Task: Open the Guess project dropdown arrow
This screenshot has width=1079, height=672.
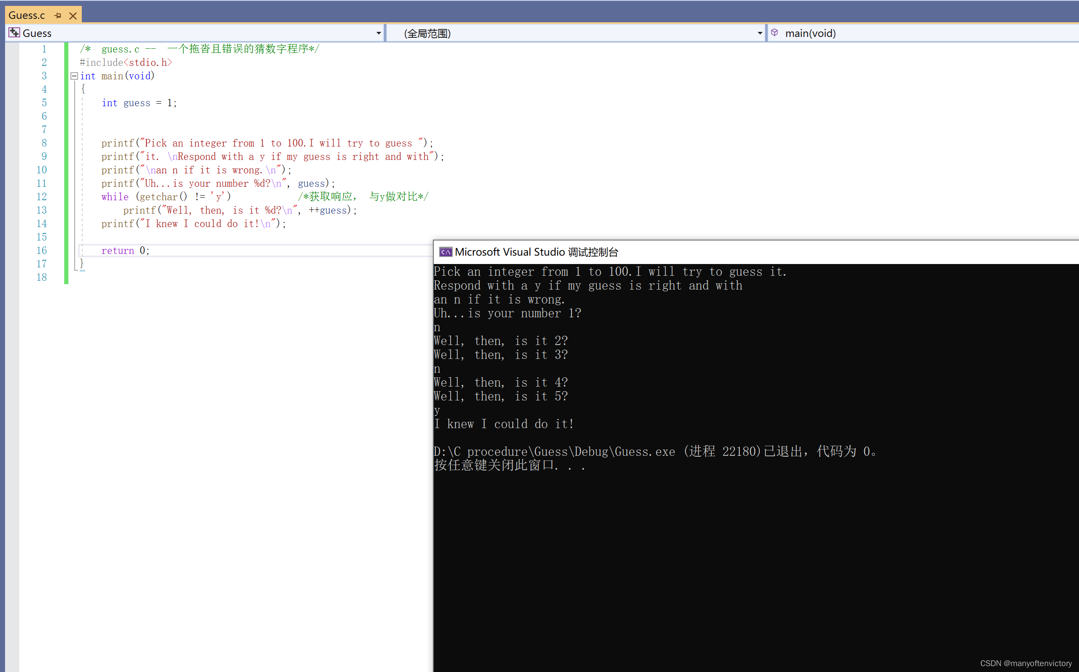Action: point(378,33)
